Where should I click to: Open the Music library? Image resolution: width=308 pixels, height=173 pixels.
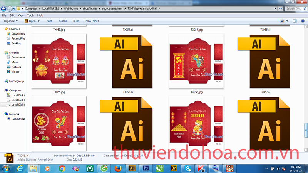13,62
